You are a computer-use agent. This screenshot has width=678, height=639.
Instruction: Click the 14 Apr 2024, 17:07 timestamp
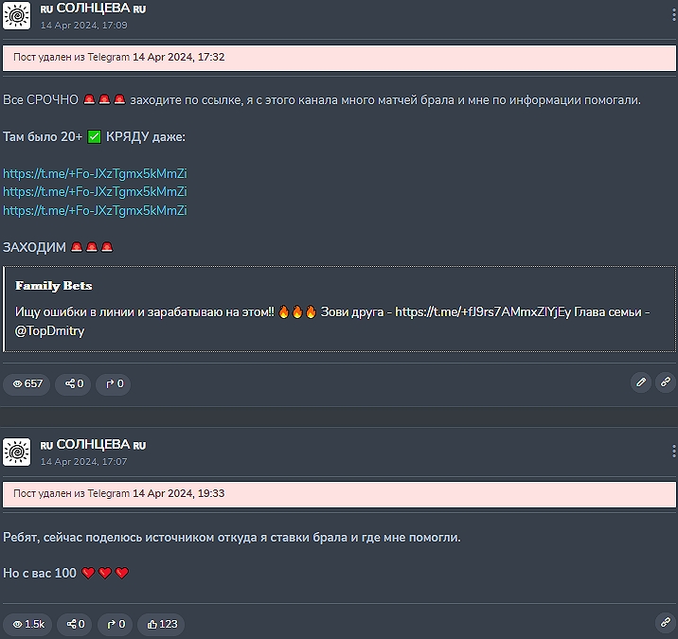point(83,462)
